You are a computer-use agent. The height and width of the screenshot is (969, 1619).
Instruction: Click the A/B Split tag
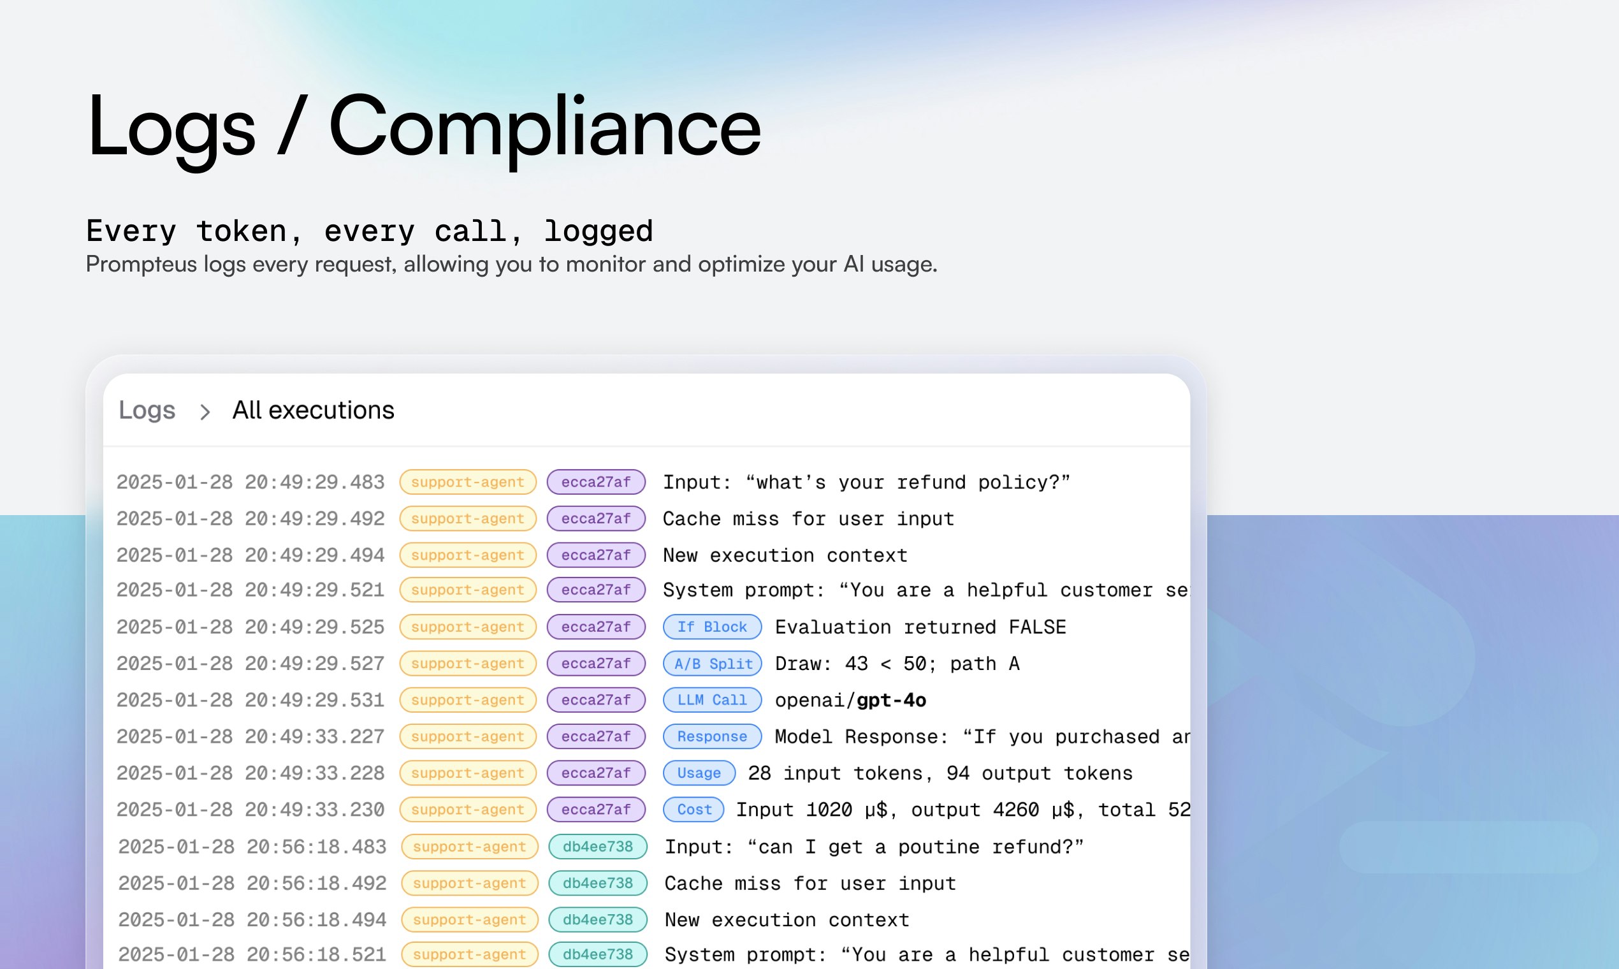click(x=712, y=664)
